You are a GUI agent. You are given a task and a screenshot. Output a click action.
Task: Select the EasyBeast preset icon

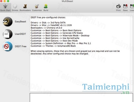(x=8, y=22)
